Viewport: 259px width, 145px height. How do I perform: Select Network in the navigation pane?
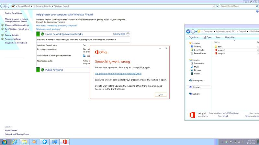[x=196, y=94]
